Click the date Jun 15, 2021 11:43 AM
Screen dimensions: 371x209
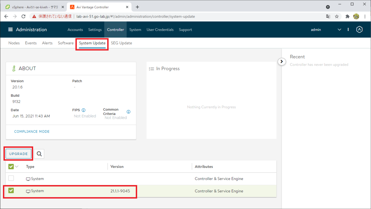coord(31,116)
